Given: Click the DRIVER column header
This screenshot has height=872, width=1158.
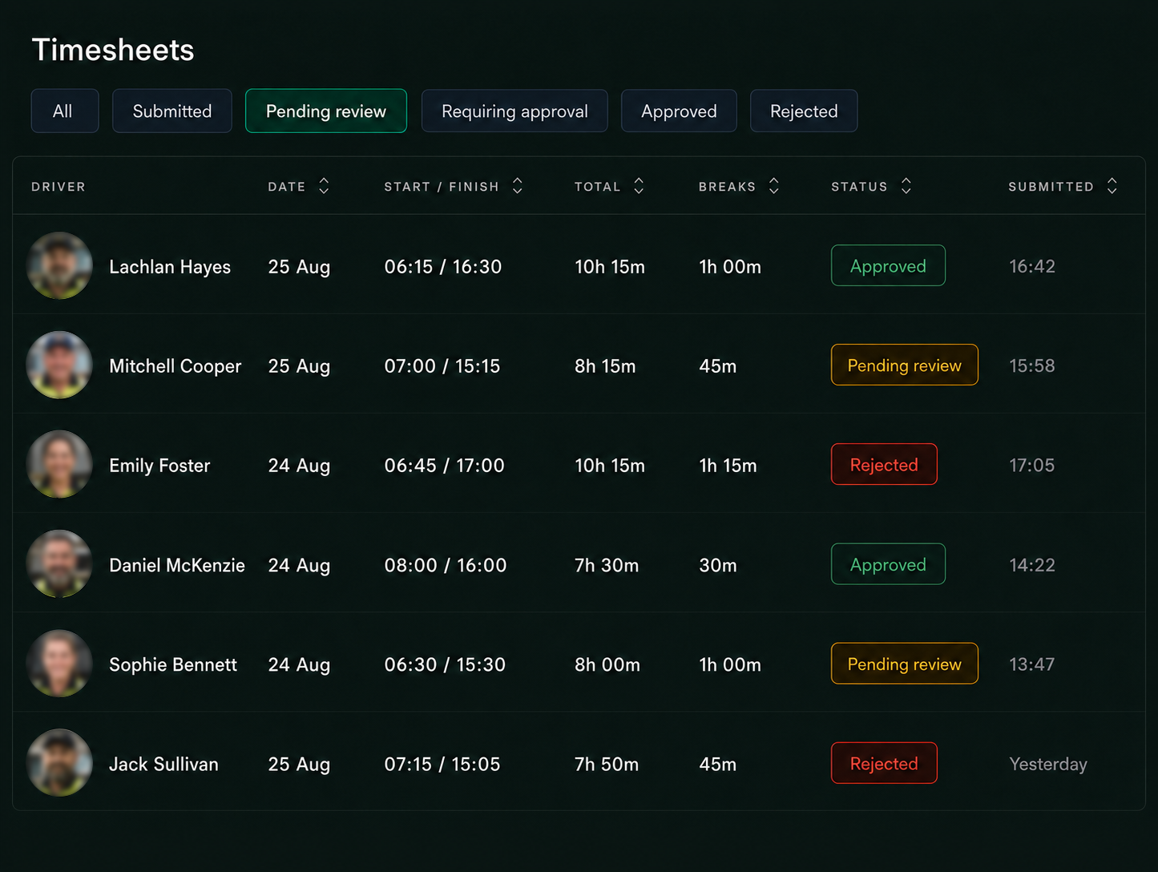Looking at the screenshot, I should coord(59,187).
